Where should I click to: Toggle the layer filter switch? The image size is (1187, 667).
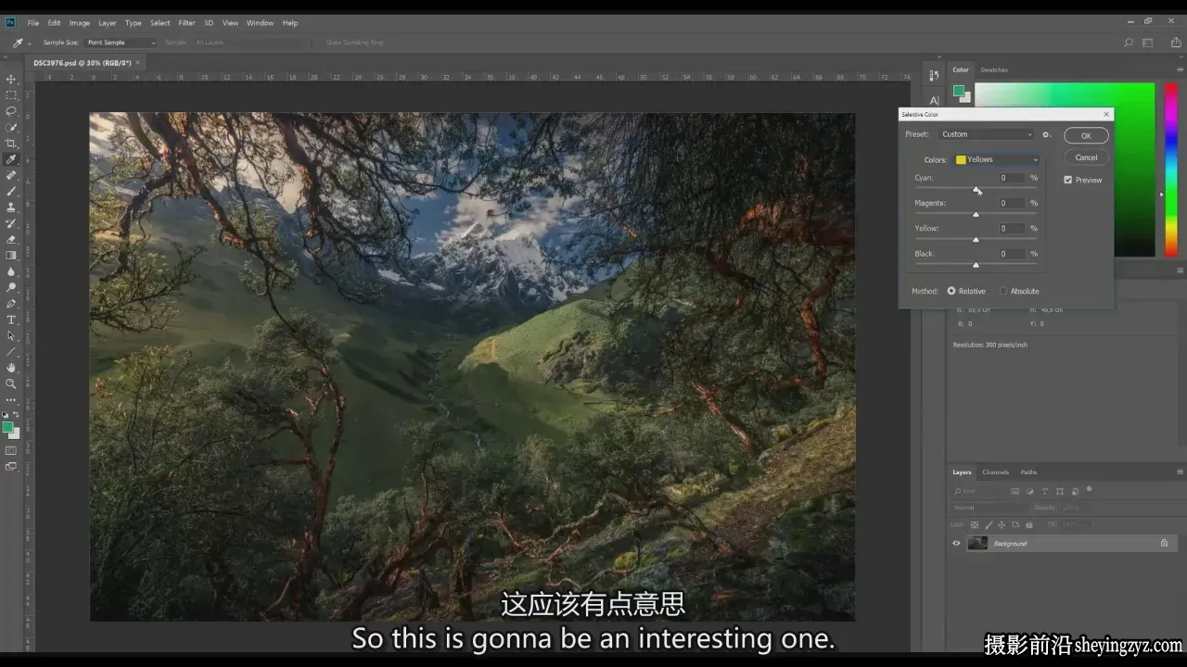[x=1090, y=489]
